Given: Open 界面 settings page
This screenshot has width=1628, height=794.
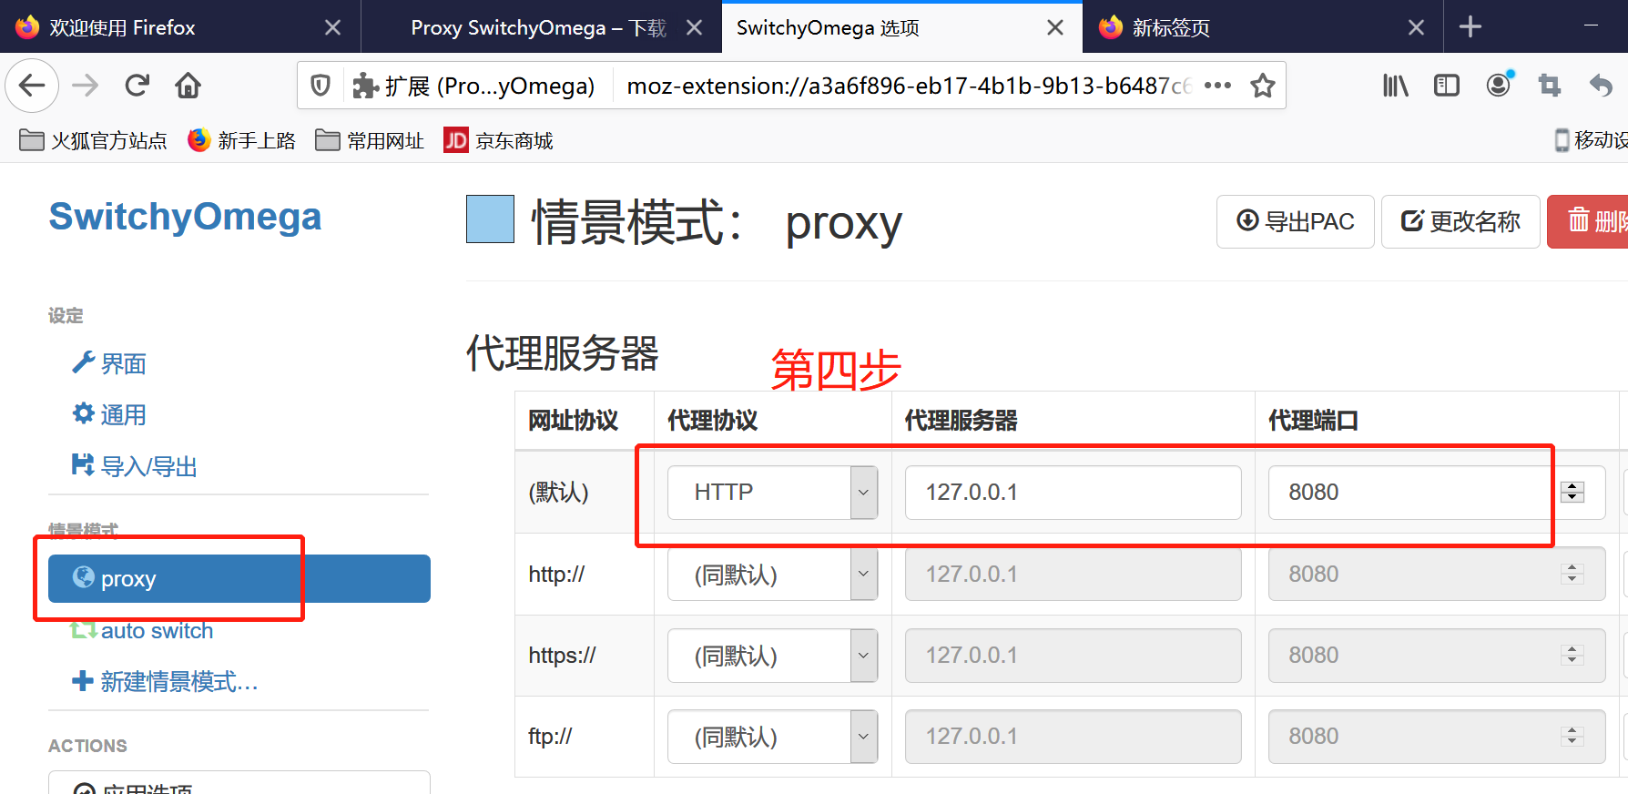Looking at the screenshot, I should pos(109,363).
